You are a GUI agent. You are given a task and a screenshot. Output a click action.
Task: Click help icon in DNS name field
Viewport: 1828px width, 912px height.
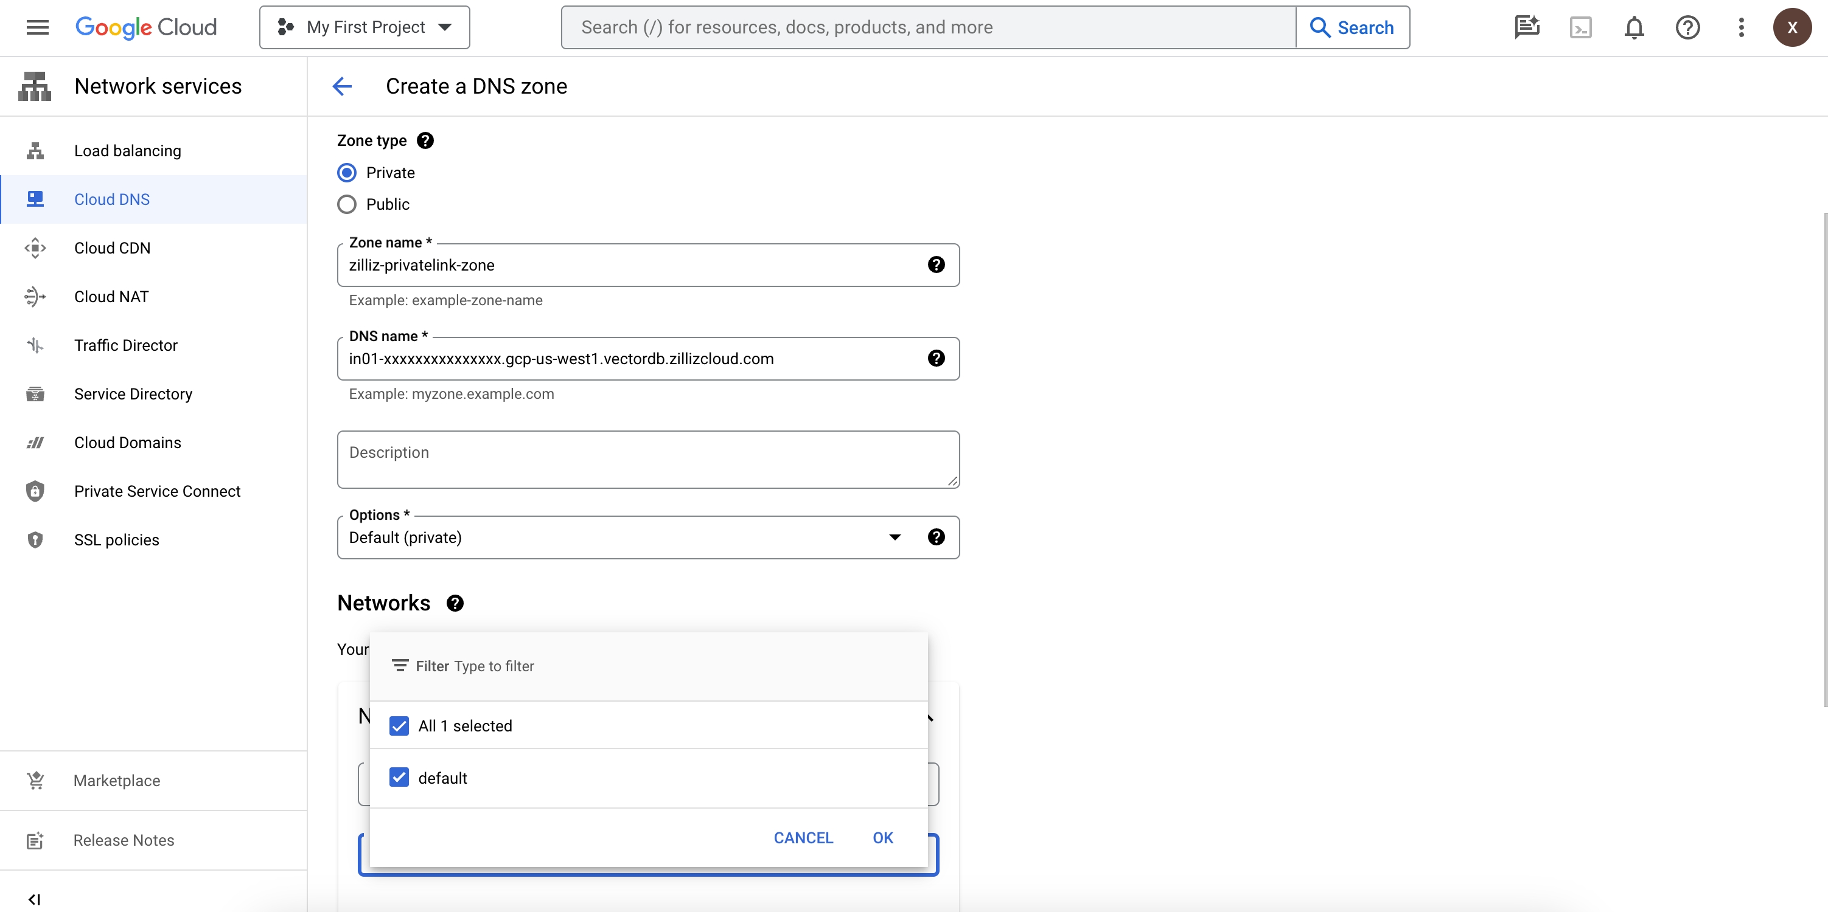936,358
